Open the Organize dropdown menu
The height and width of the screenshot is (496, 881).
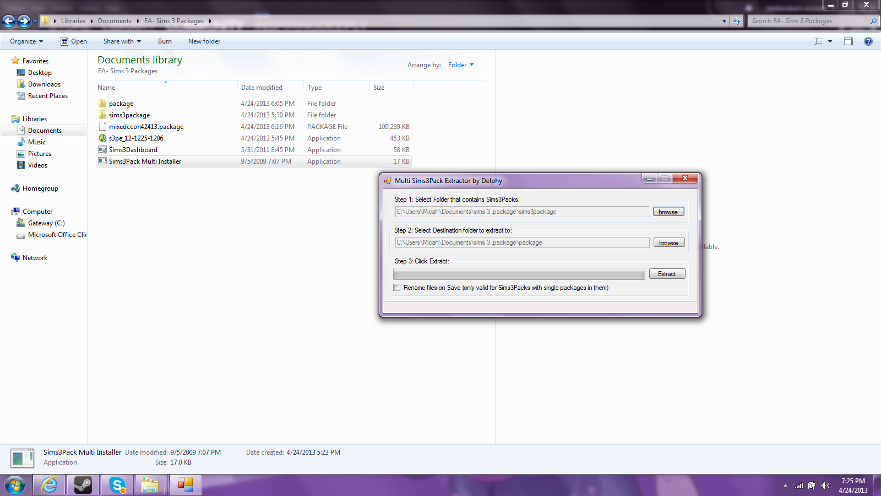click(x=26, y=41)
